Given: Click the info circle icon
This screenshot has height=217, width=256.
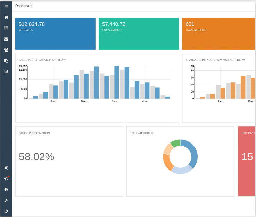Looking at the screenshot, I should point(6,190).
